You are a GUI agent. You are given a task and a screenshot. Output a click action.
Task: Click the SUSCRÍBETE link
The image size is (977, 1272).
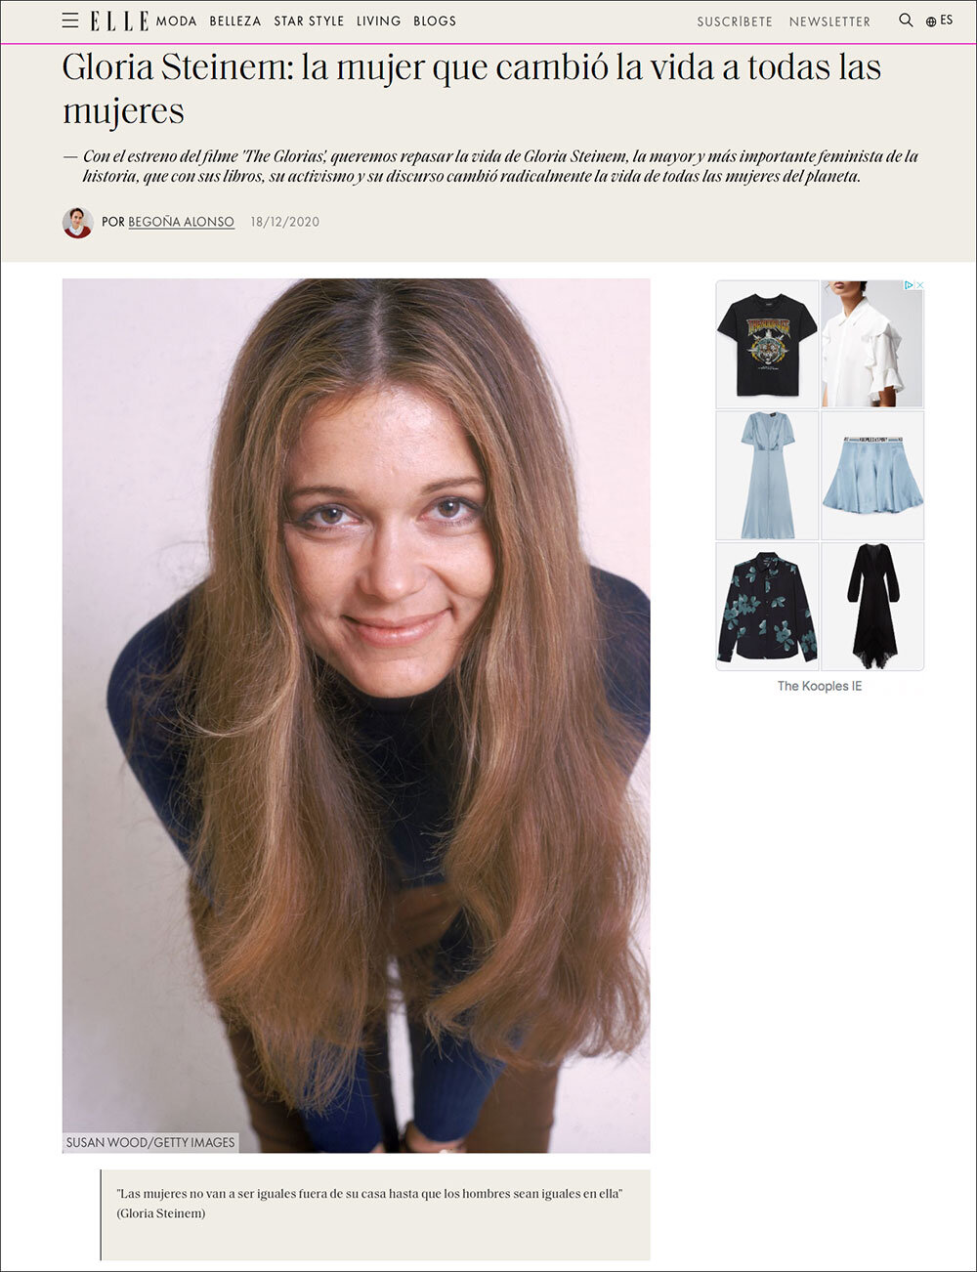(x=735, y=21)
